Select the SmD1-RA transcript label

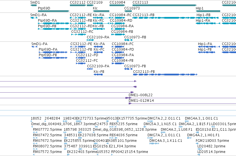click(x=38, y=15)
